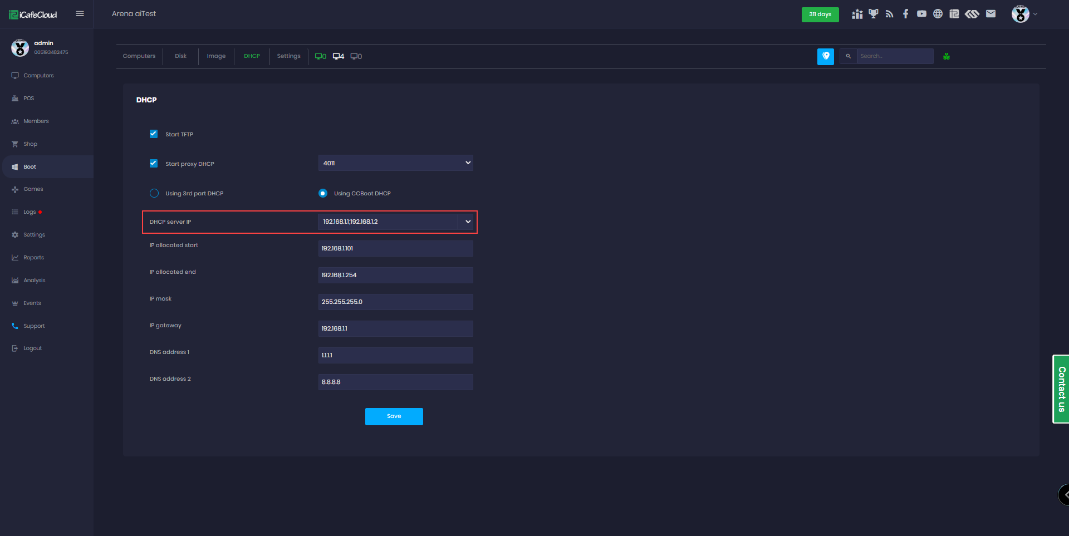Click the trophy icon in the top bar
Screen dimensions: 1069x536
tap(873, 13)
